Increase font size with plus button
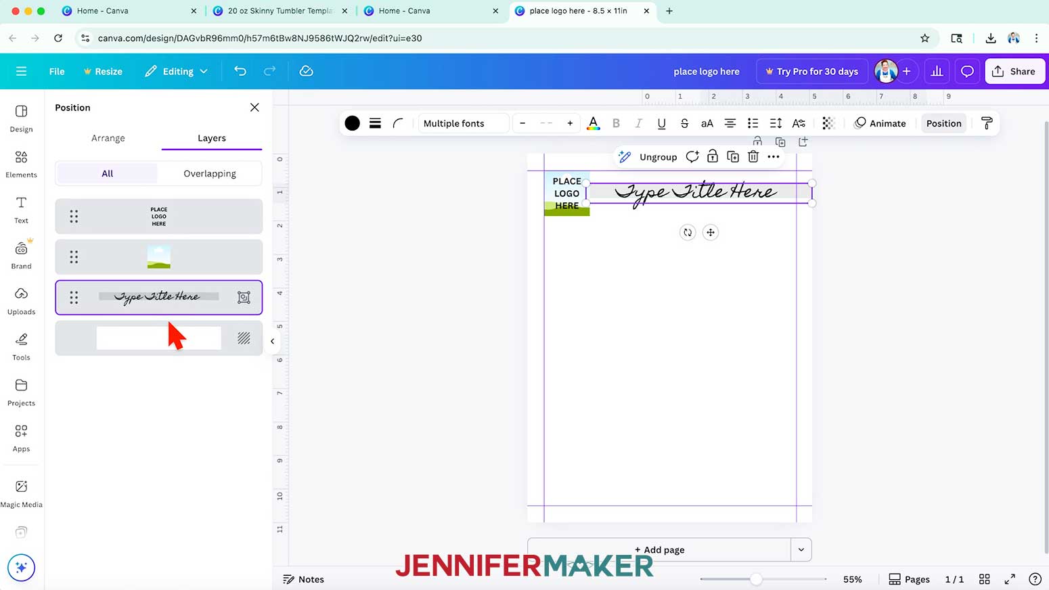This screenshot has width=1049, height=590. point(570,123)
